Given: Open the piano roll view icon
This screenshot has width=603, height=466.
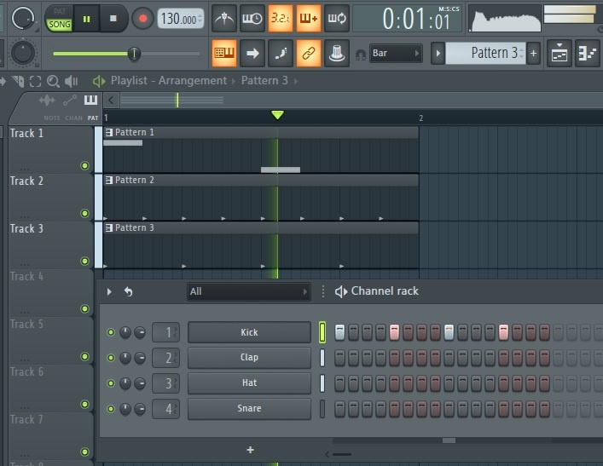Looking at the screenshot, I should (588, 53).
